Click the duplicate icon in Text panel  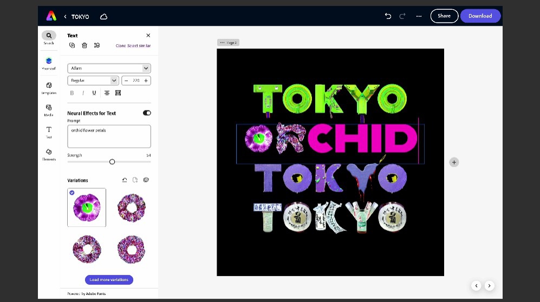point(72,45)
